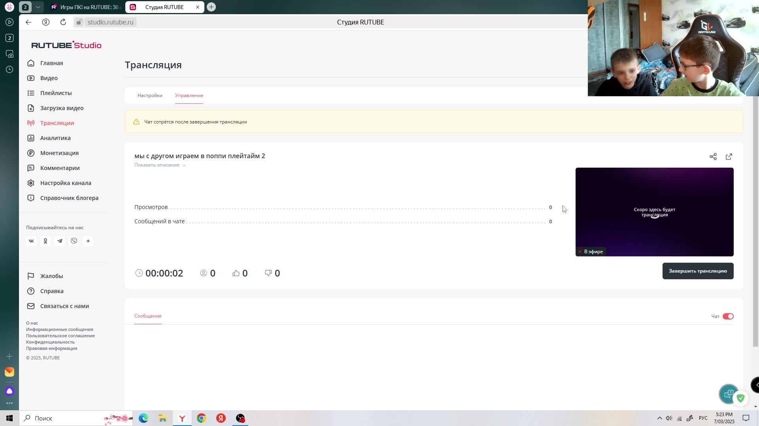Click the question mark icon beside Справка

coord(31,291)
